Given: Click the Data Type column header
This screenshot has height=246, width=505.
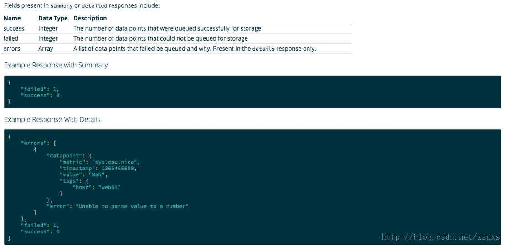Looking at the screenshot, I should point(53,18).
